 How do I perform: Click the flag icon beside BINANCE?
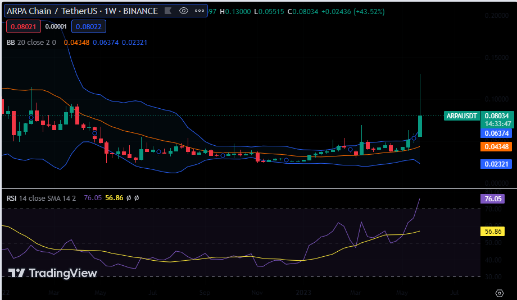pyautogui.click(x=167, y=11)
